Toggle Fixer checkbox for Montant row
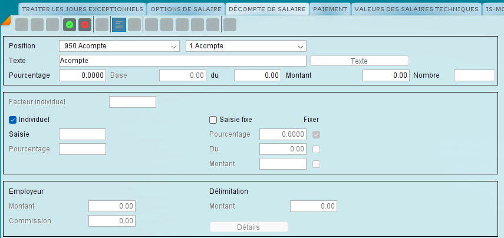 coord(317,164)
